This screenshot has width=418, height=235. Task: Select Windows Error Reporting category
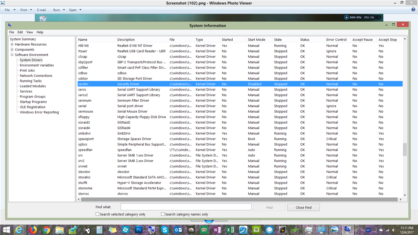pyautogui.click(x=39, y=112)
